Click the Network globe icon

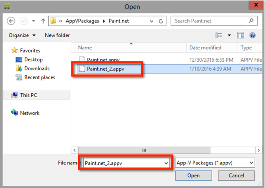(15, 113)
